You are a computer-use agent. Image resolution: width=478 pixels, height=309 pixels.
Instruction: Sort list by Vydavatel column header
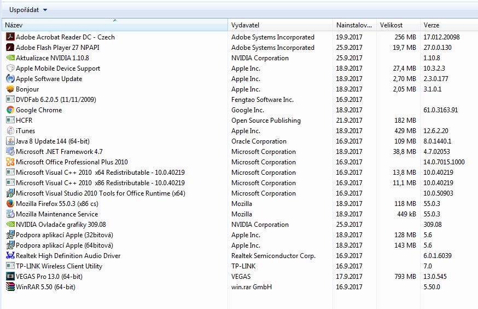(x=280, y=25)
